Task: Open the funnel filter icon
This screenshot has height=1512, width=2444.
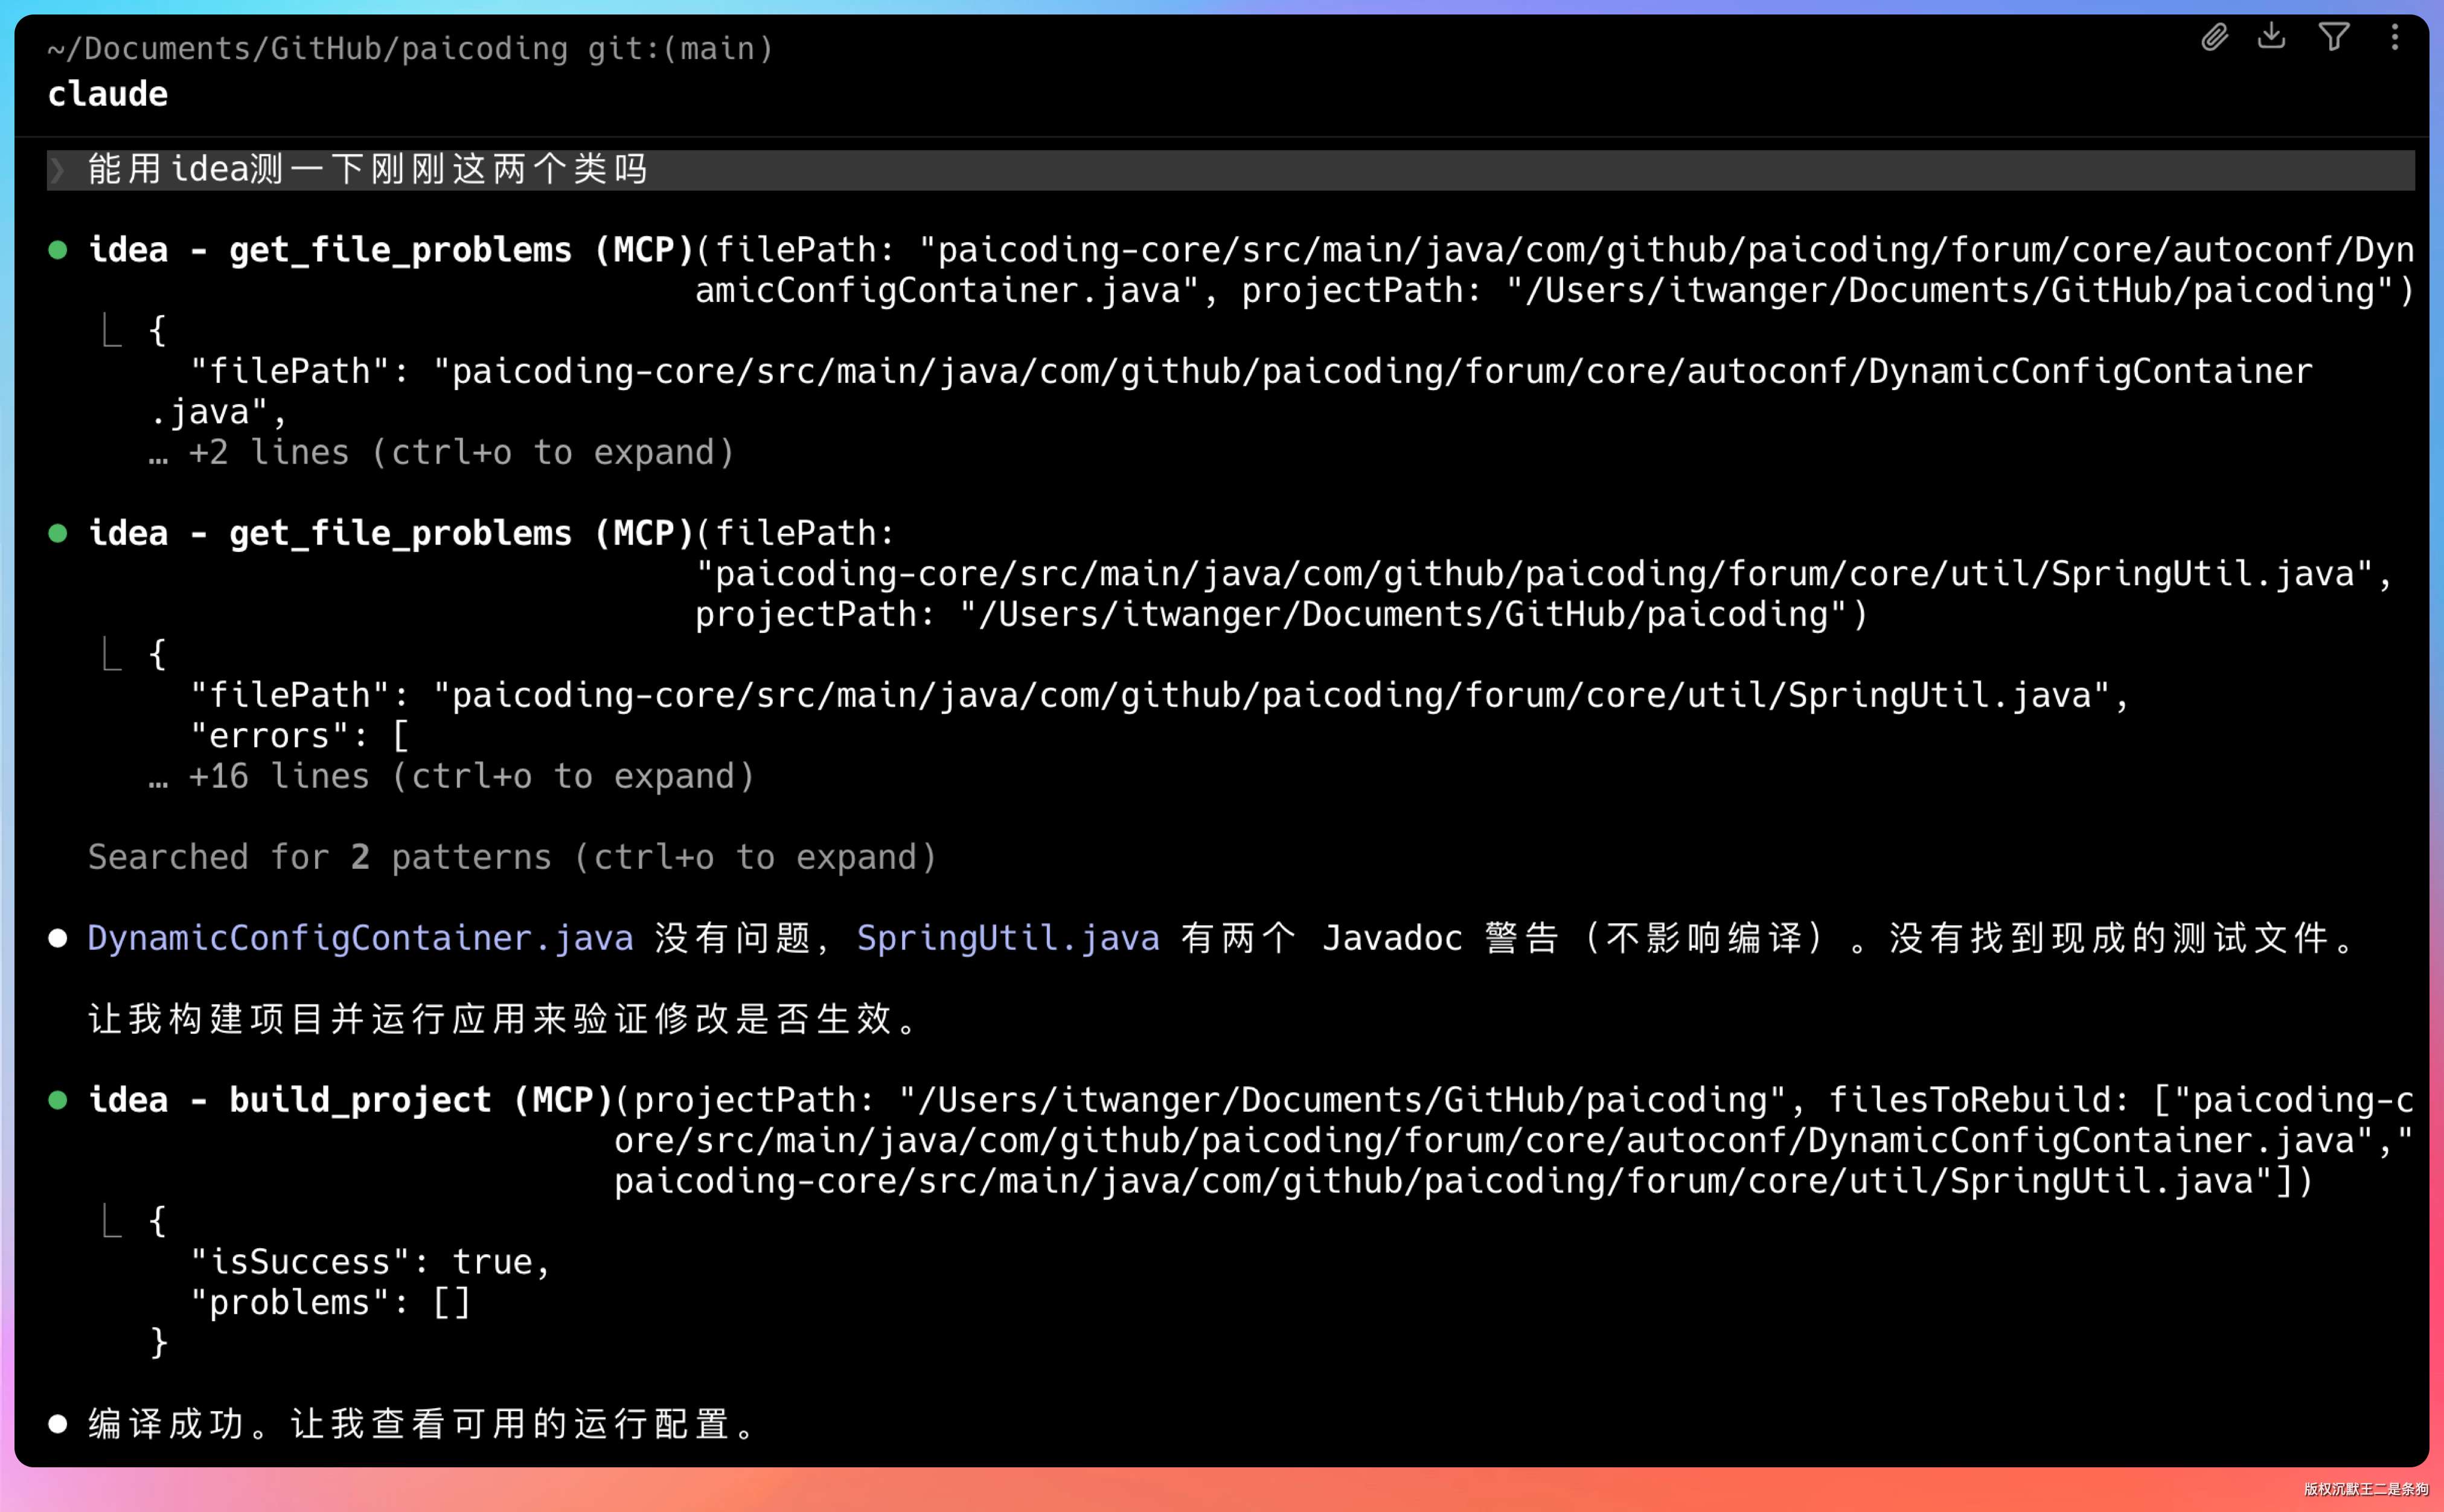Action: pos(2333,37)
